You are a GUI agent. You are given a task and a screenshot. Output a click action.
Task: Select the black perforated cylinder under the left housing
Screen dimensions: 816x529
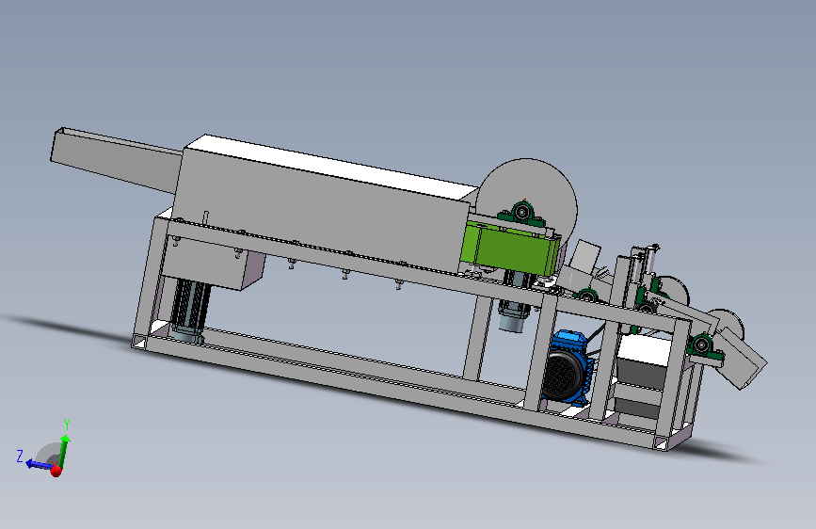[190, 310]
